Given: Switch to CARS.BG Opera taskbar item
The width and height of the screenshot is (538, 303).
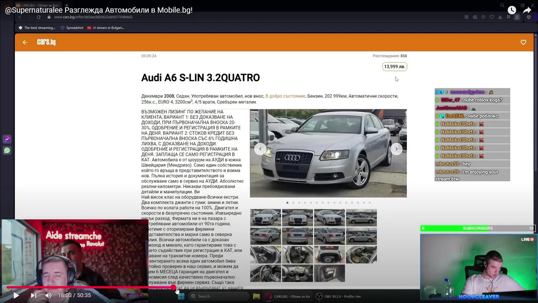Looking at the screenshot, I should point(287,296).
